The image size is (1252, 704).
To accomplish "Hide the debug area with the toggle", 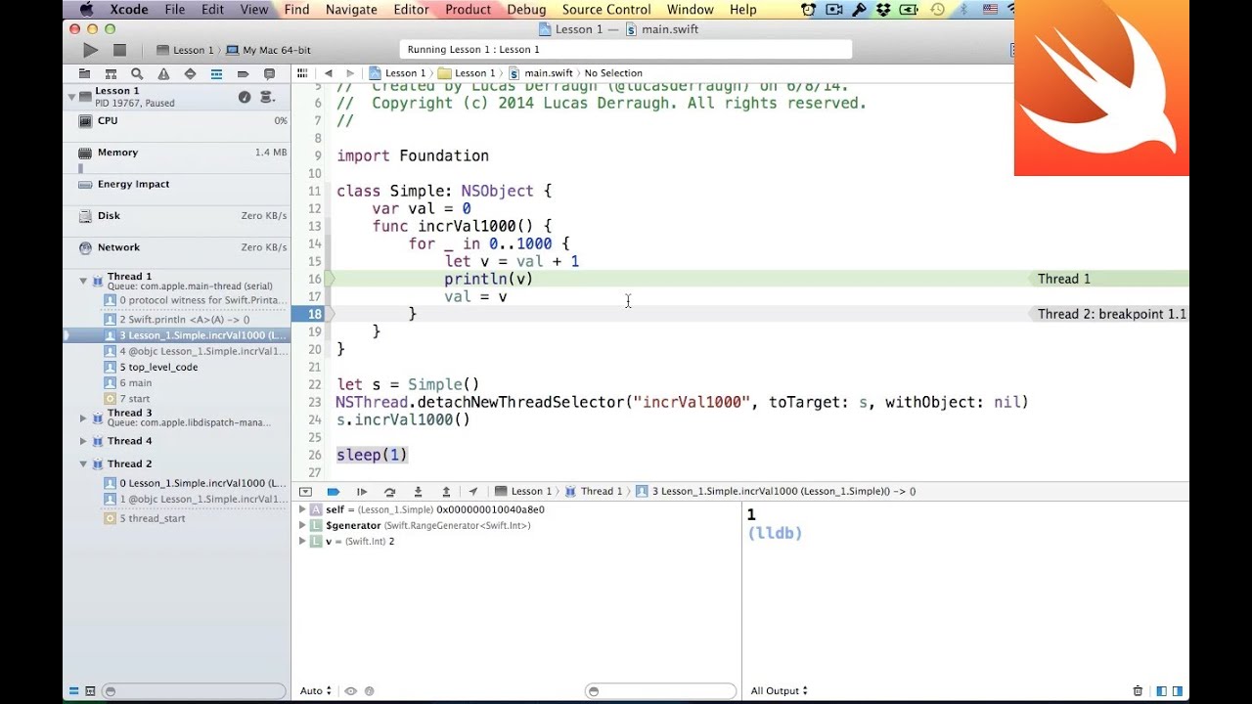I will [x=305, y=492].
